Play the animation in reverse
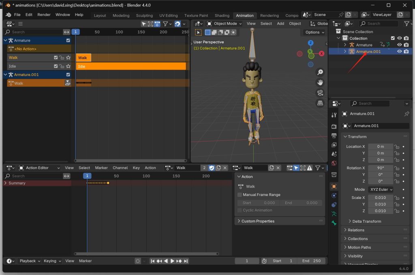This screenshot has width=415, height=275. [x=166, y=261]
